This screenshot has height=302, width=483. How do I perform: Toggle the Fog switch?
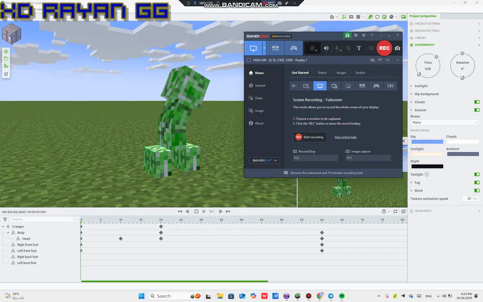(x=477, y=182)
